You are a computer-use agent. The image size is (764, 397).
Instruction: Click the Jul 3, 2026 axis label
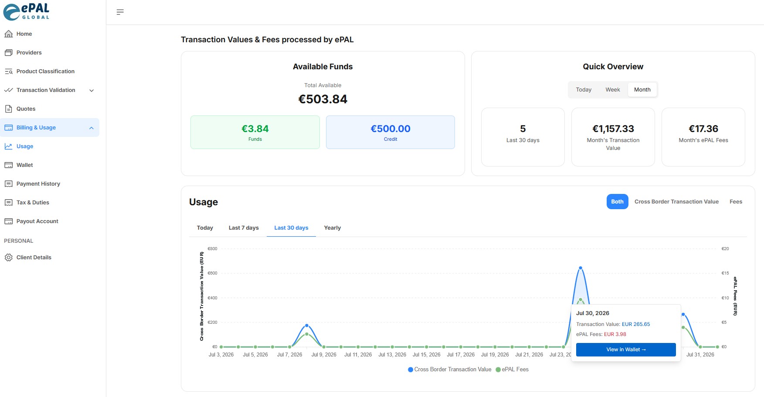221,355
